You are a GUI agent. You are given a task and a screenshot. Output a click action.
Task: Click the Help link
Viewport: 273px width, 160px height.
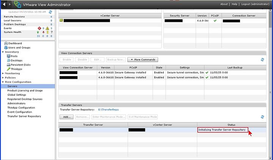click(x=234, y=4)
